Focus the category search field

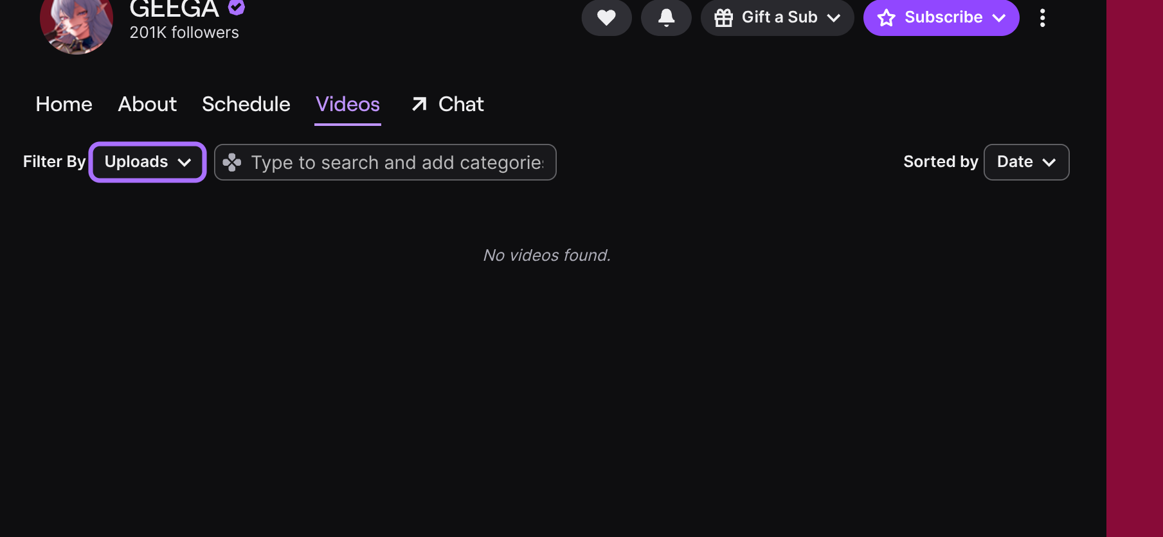(385, 162)
